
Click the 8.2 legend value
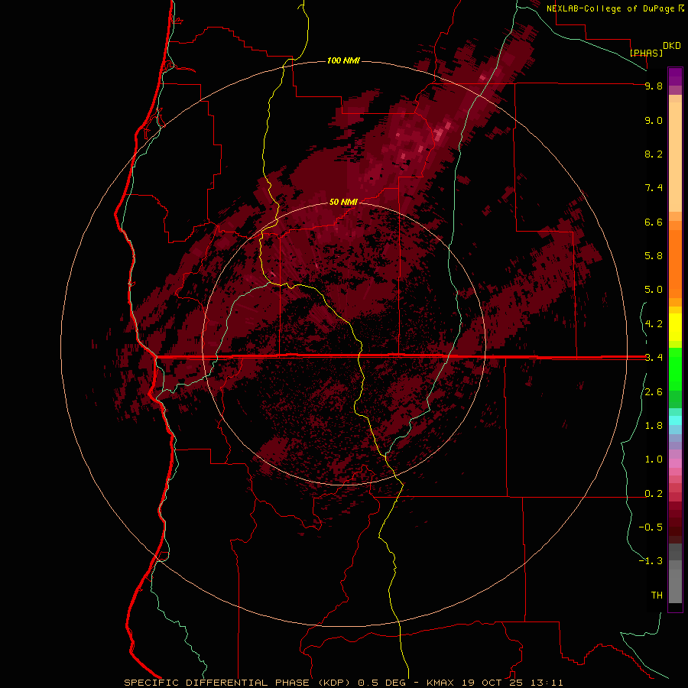pos(654,154)
